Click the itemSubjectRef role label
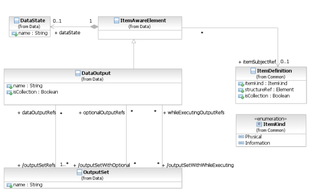The image size is (312, 193). coord(257,62)
